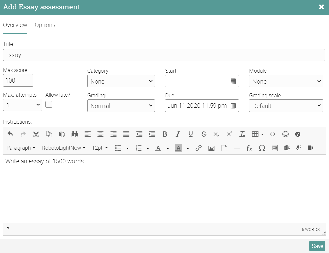This screenshot has height=253, width=329.
Task: Open the Grading scale dropdown
Action: [286, 106]
